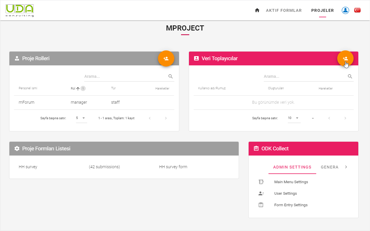Open rows-per-page dropdown showing 5
This screenshot has width=370, height=231.
[x=81, y=118]
